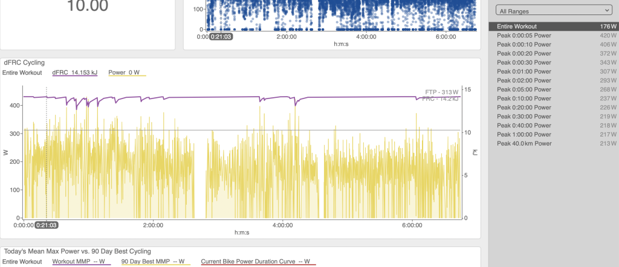This screenshot has height=267, width=619.
Task: Select Peak 0:00:30 Power range
Action: [554, 62]
